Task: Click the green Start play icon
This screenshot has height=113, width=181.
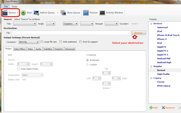Action: pos(23,13)
